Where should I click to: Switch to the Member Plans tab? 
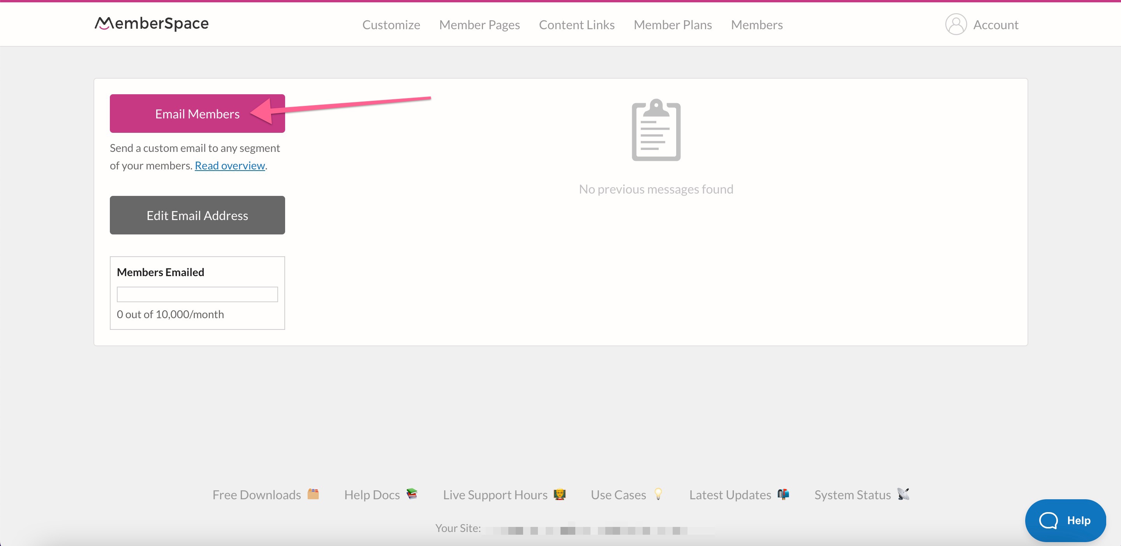point(672,25)
